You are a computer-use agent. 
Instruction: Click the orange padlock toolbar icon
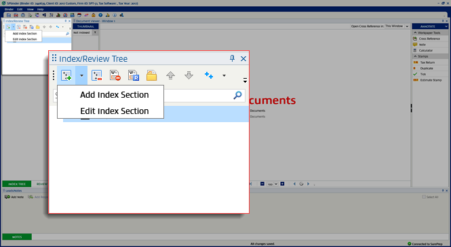click(x=93, y=15)
